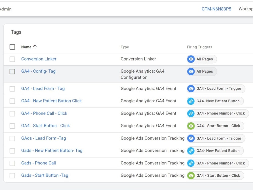Click the Type cell reading 'Conversion Linker'

click(138, 59)
